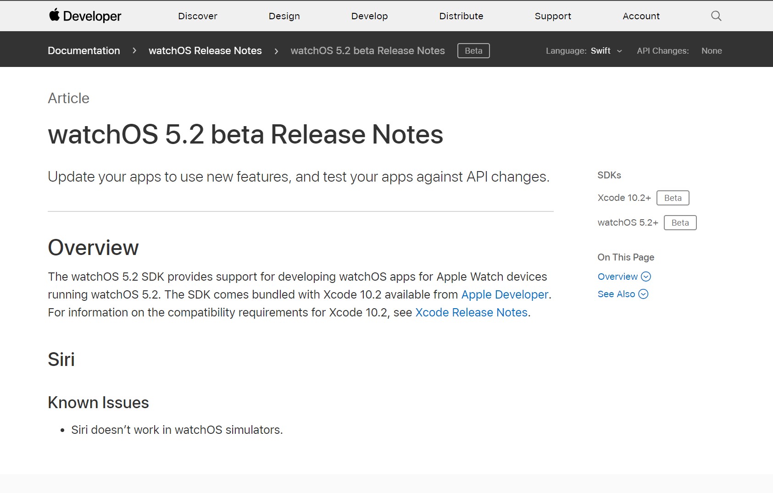
Task: Click the circled arrow beside Overview
Action: (x=646, y=277)
